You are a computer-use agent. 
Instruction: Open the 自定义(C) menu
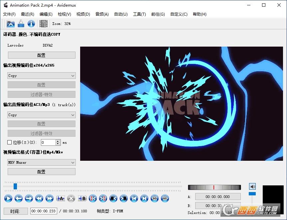179,14
